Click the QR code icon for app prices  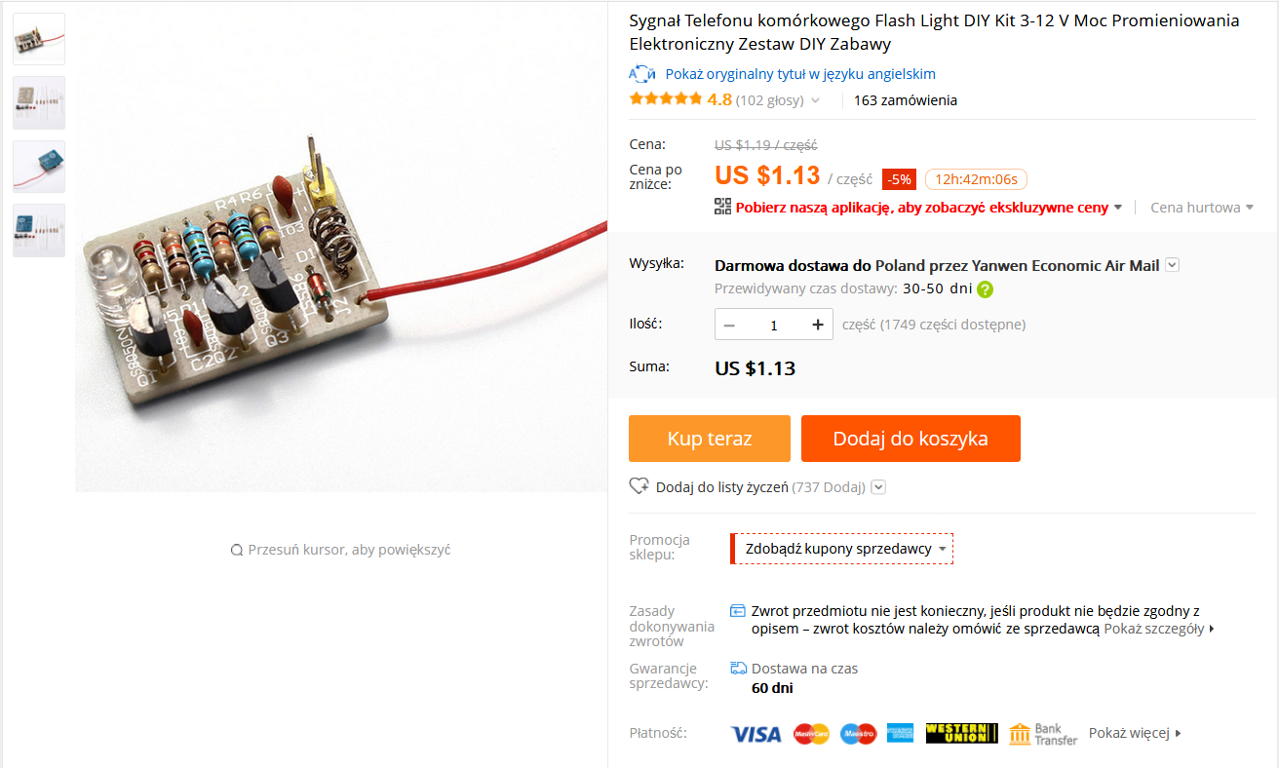tap(722, 207)
